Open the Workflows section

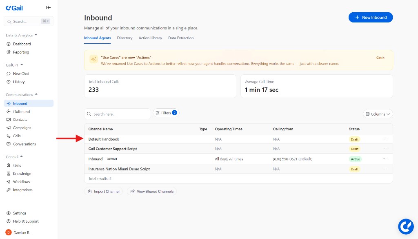tap(22, 181)
